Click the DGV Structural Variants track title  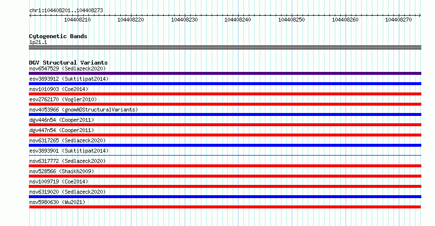pos(68,63)
